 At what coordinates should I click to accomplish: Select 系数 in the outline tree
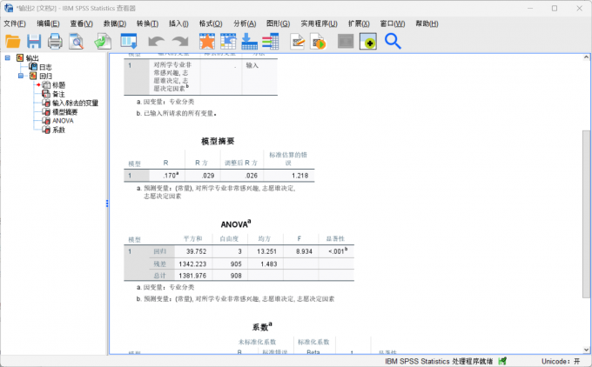(58, 130)
